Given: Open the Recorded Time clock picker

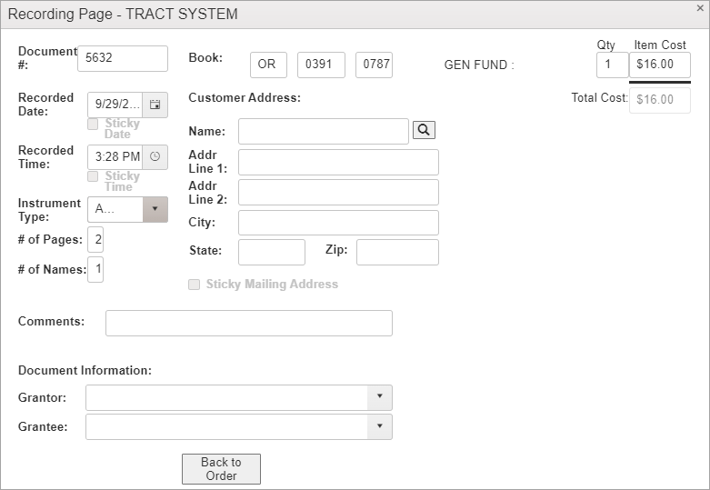Looking at the screenshot, I should click(x=155, y=157).
